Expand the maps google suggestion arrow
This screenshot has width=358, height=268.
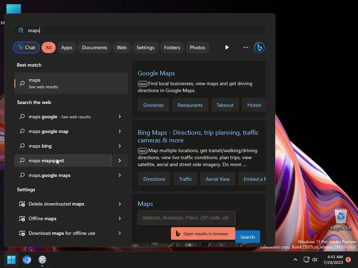(120, 117)
